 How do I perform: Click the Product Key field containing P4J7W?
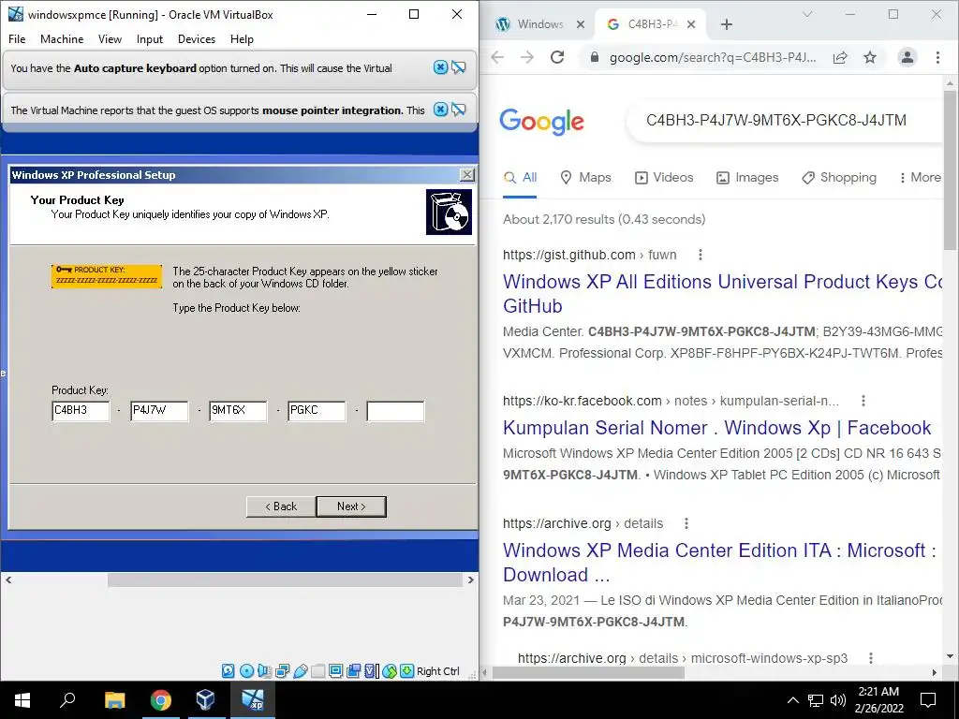[159, 411]
